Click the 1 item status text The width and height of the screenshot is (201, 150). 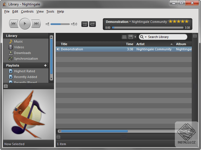click(x=61, y=144)
